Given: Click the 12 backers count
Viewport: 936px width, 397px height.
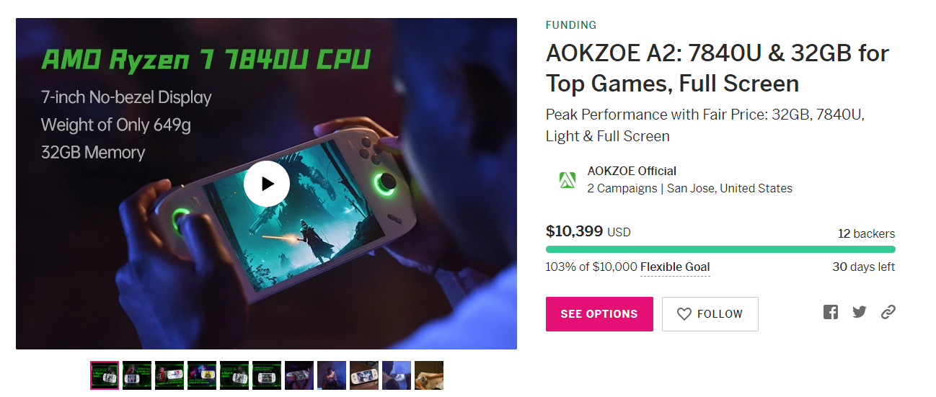Looking at the screenshot, I should pos(866,233).
